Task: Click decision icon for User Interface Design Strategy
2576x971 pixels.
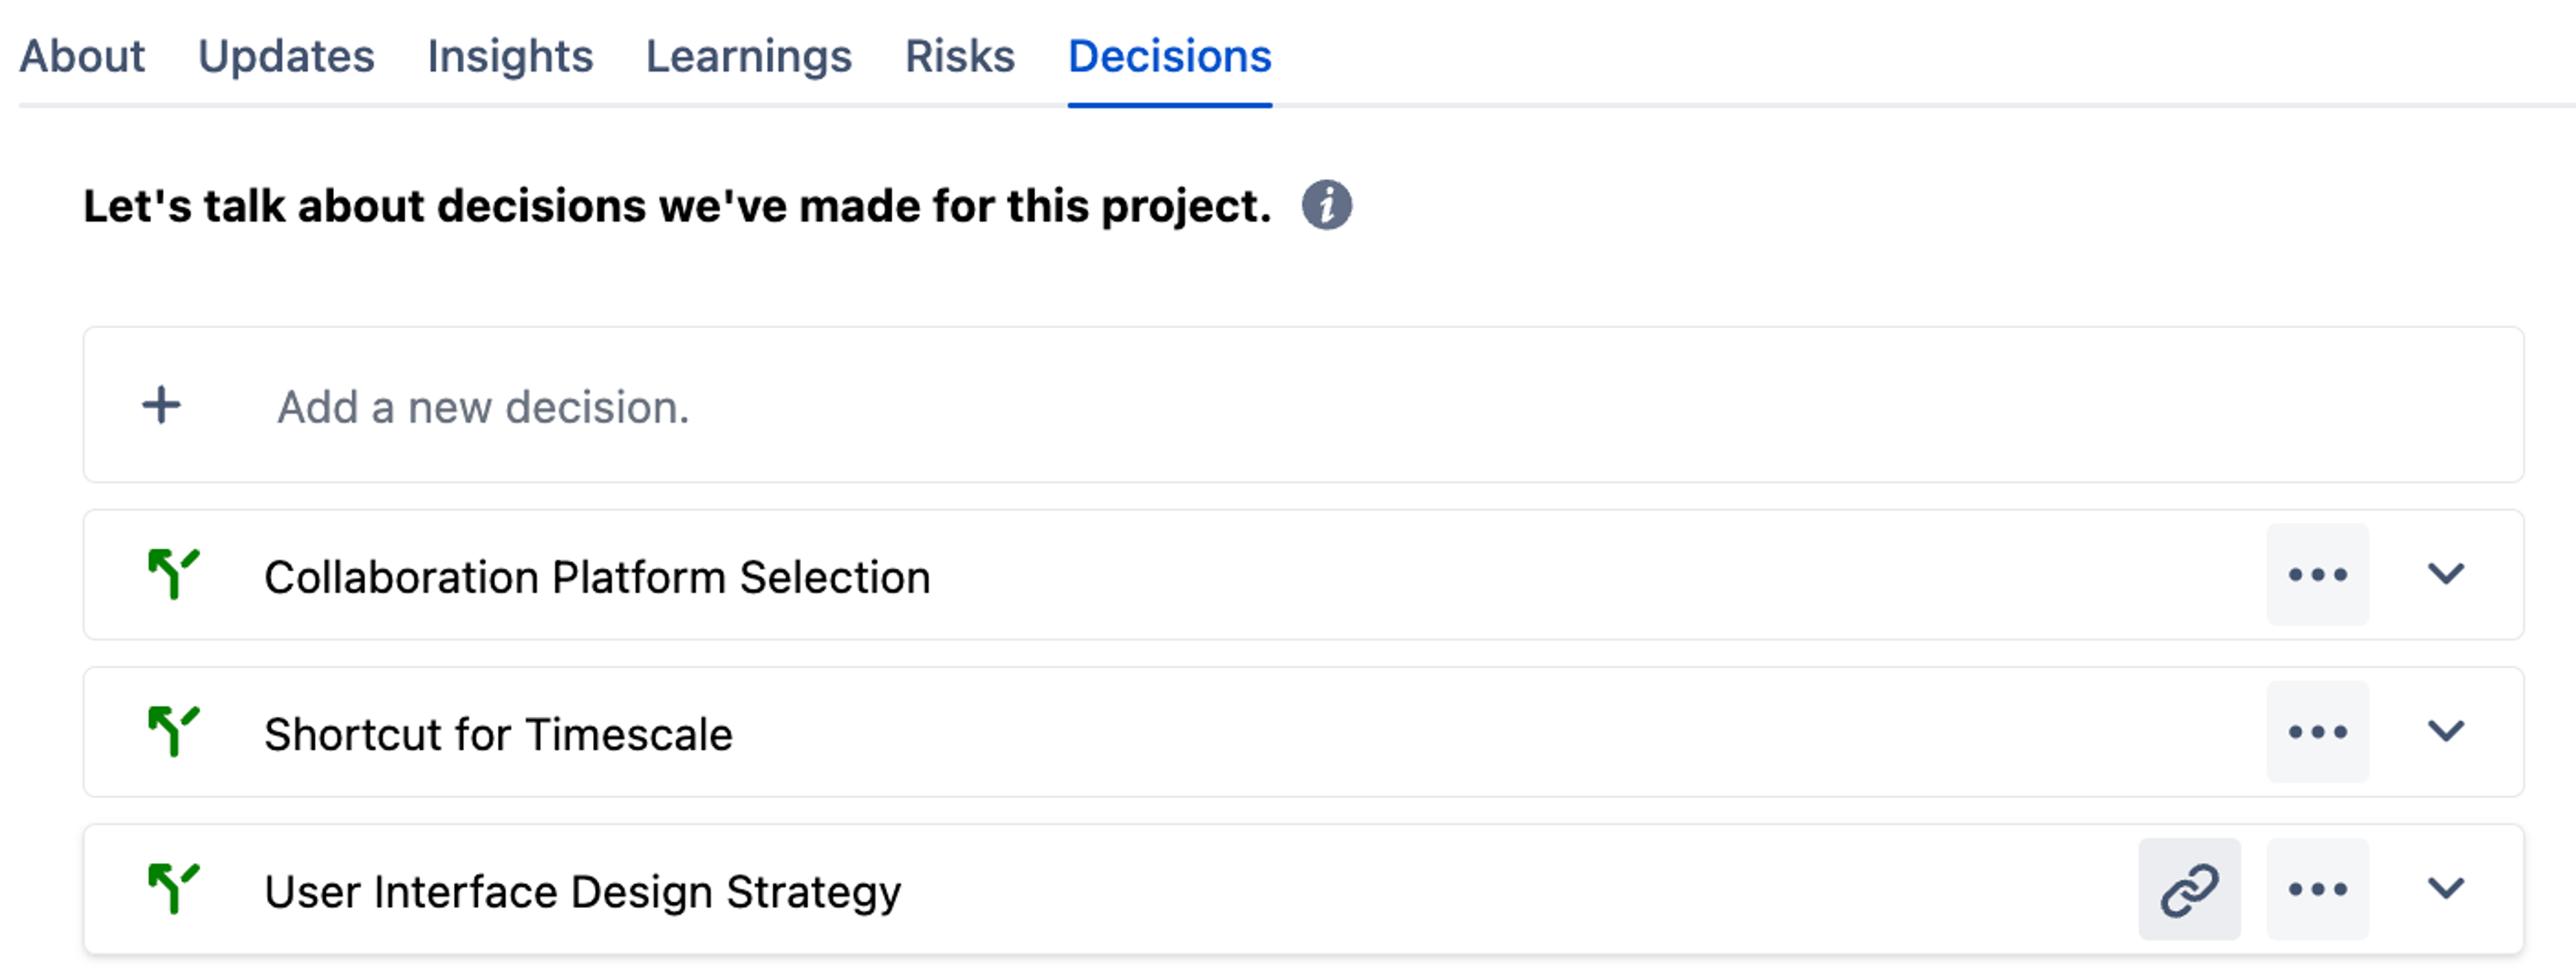Action: (x=173, y=888)
